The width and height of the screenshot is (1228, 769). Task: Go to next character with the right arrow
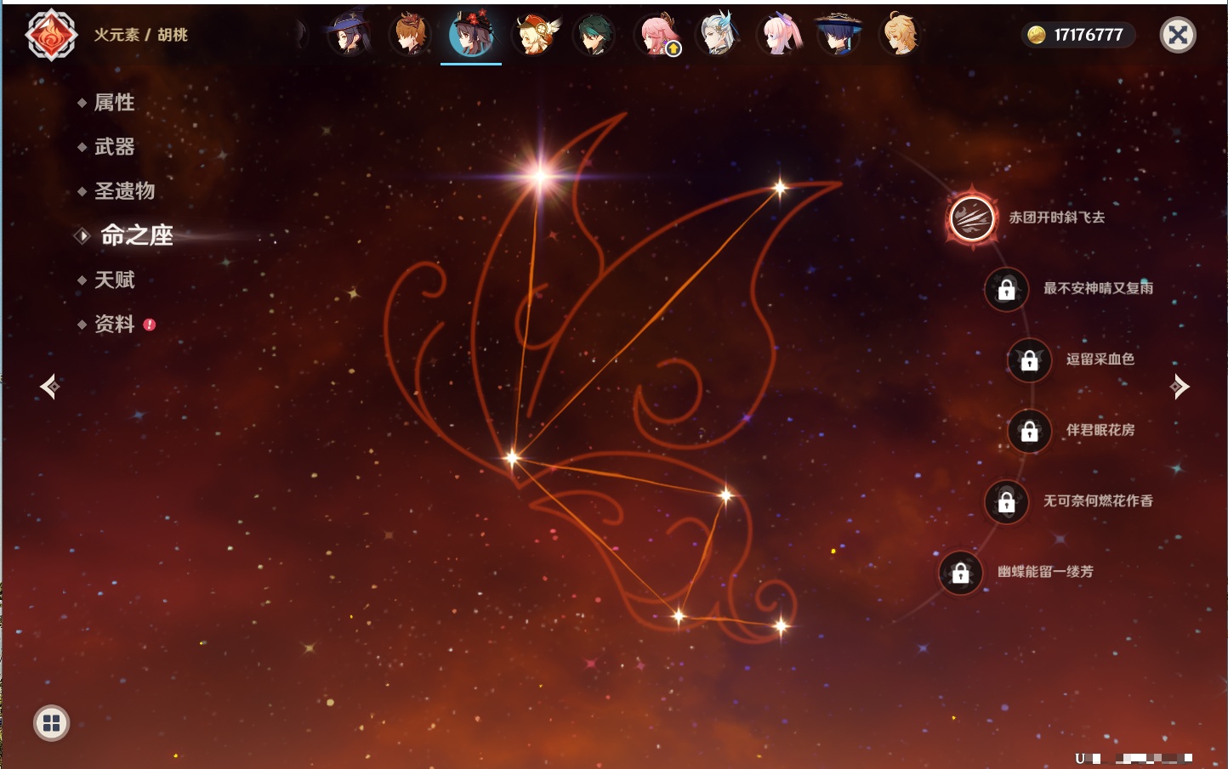(x=1179, y=387)
